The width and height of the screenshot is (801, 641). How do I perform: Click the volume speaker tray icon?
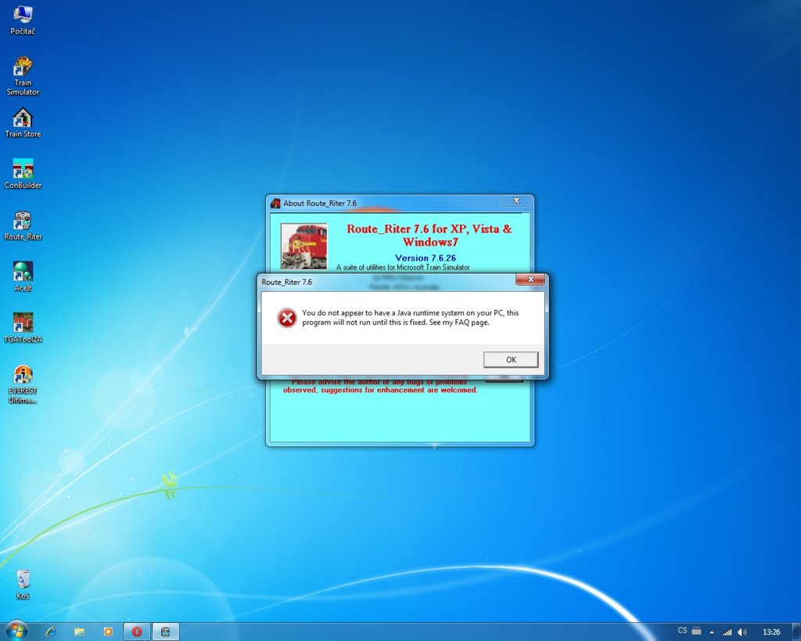(742, 632)
